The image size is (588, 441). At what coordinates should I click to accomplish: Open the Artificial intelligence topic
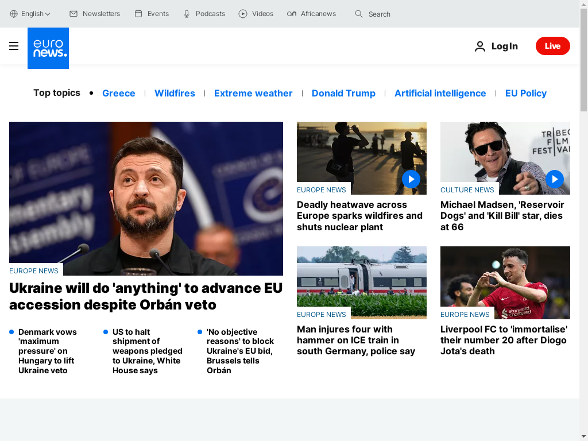point(440,94)
